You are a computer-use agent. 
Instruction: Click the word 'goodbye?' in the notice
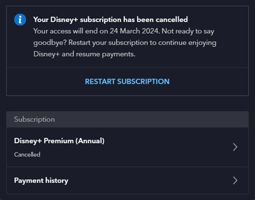click(50, 43)
